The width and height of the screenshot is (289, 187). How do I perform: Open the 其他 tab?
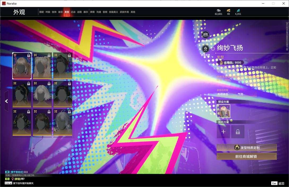click(133, 12)
